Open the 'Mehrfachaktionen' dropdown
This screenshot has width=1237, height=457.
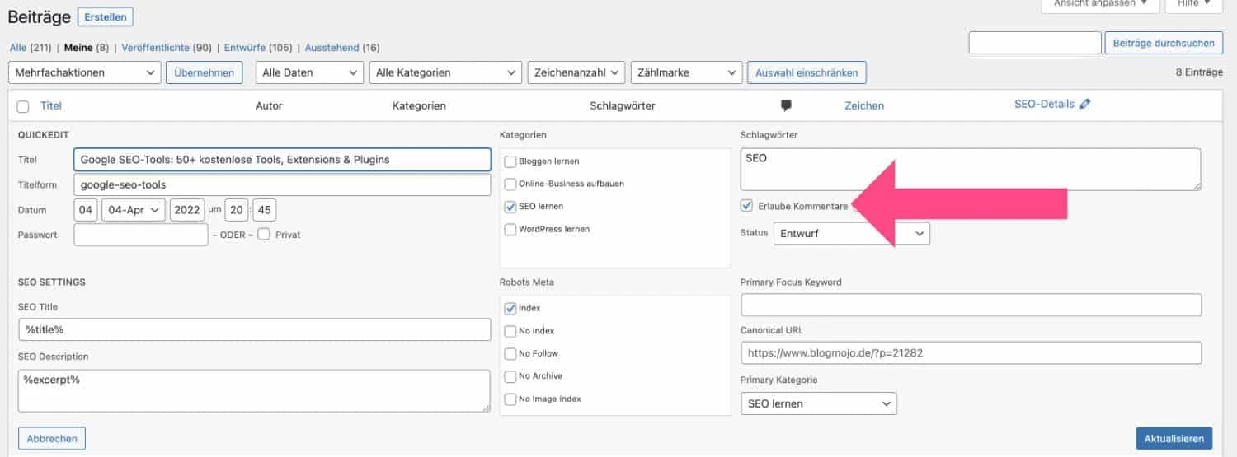click(84, 72)
